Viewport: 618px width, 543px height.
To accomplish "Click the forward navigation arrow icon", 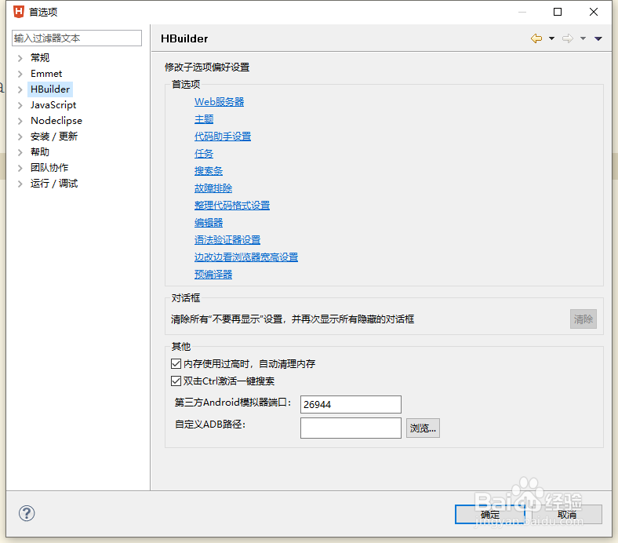I will 568,38.
